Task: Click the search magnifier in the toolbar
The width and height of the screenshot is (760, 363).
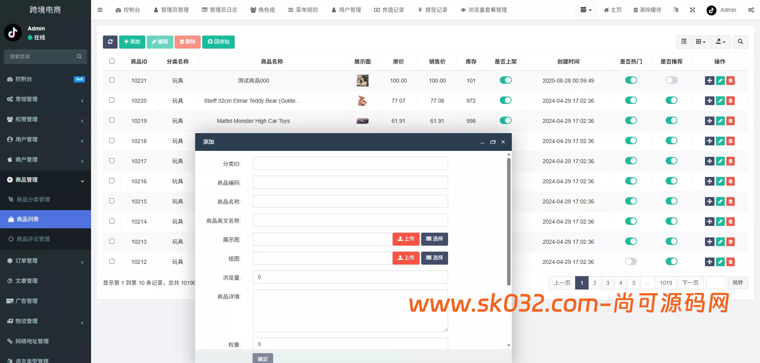Action: click(x=740, y=42)
